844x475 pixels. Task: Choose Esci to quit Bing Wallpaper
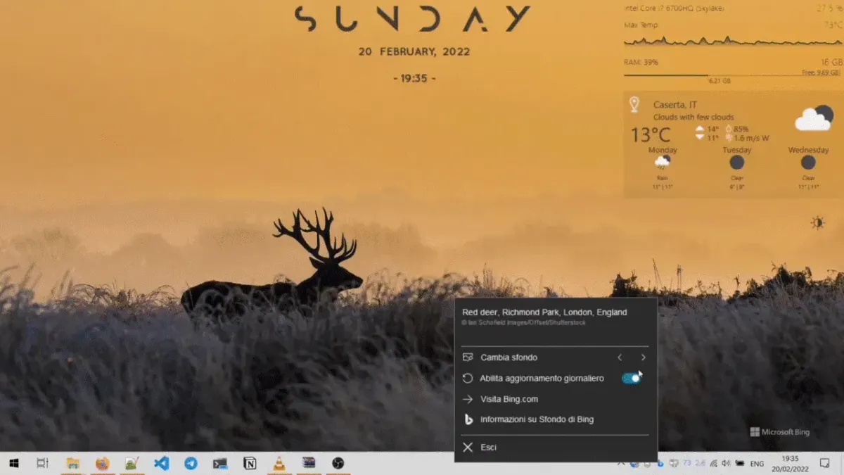tap(488, 447)
